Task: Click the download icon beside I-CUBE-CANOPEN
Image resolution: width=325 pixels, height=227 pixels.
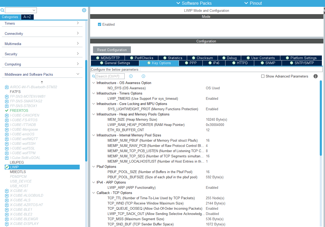Action: 7,115
